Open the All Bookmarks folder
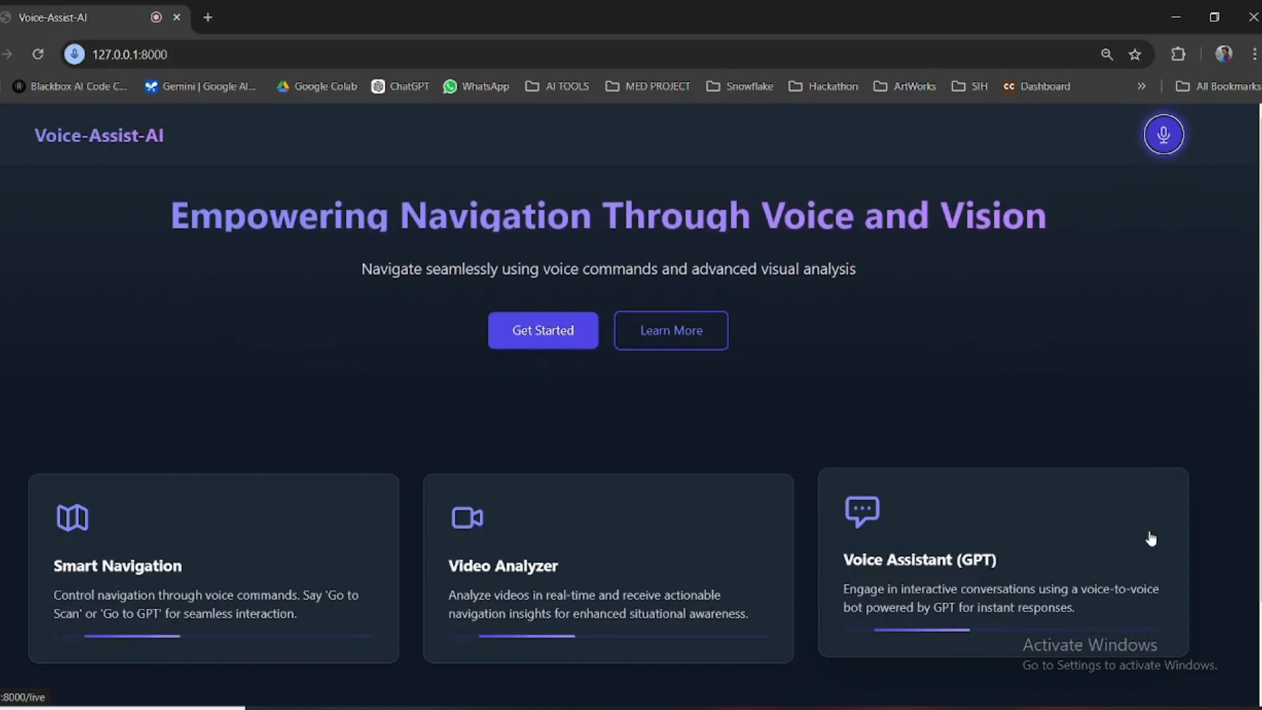Screen dimensions: 1262x710 (1218, 86)
